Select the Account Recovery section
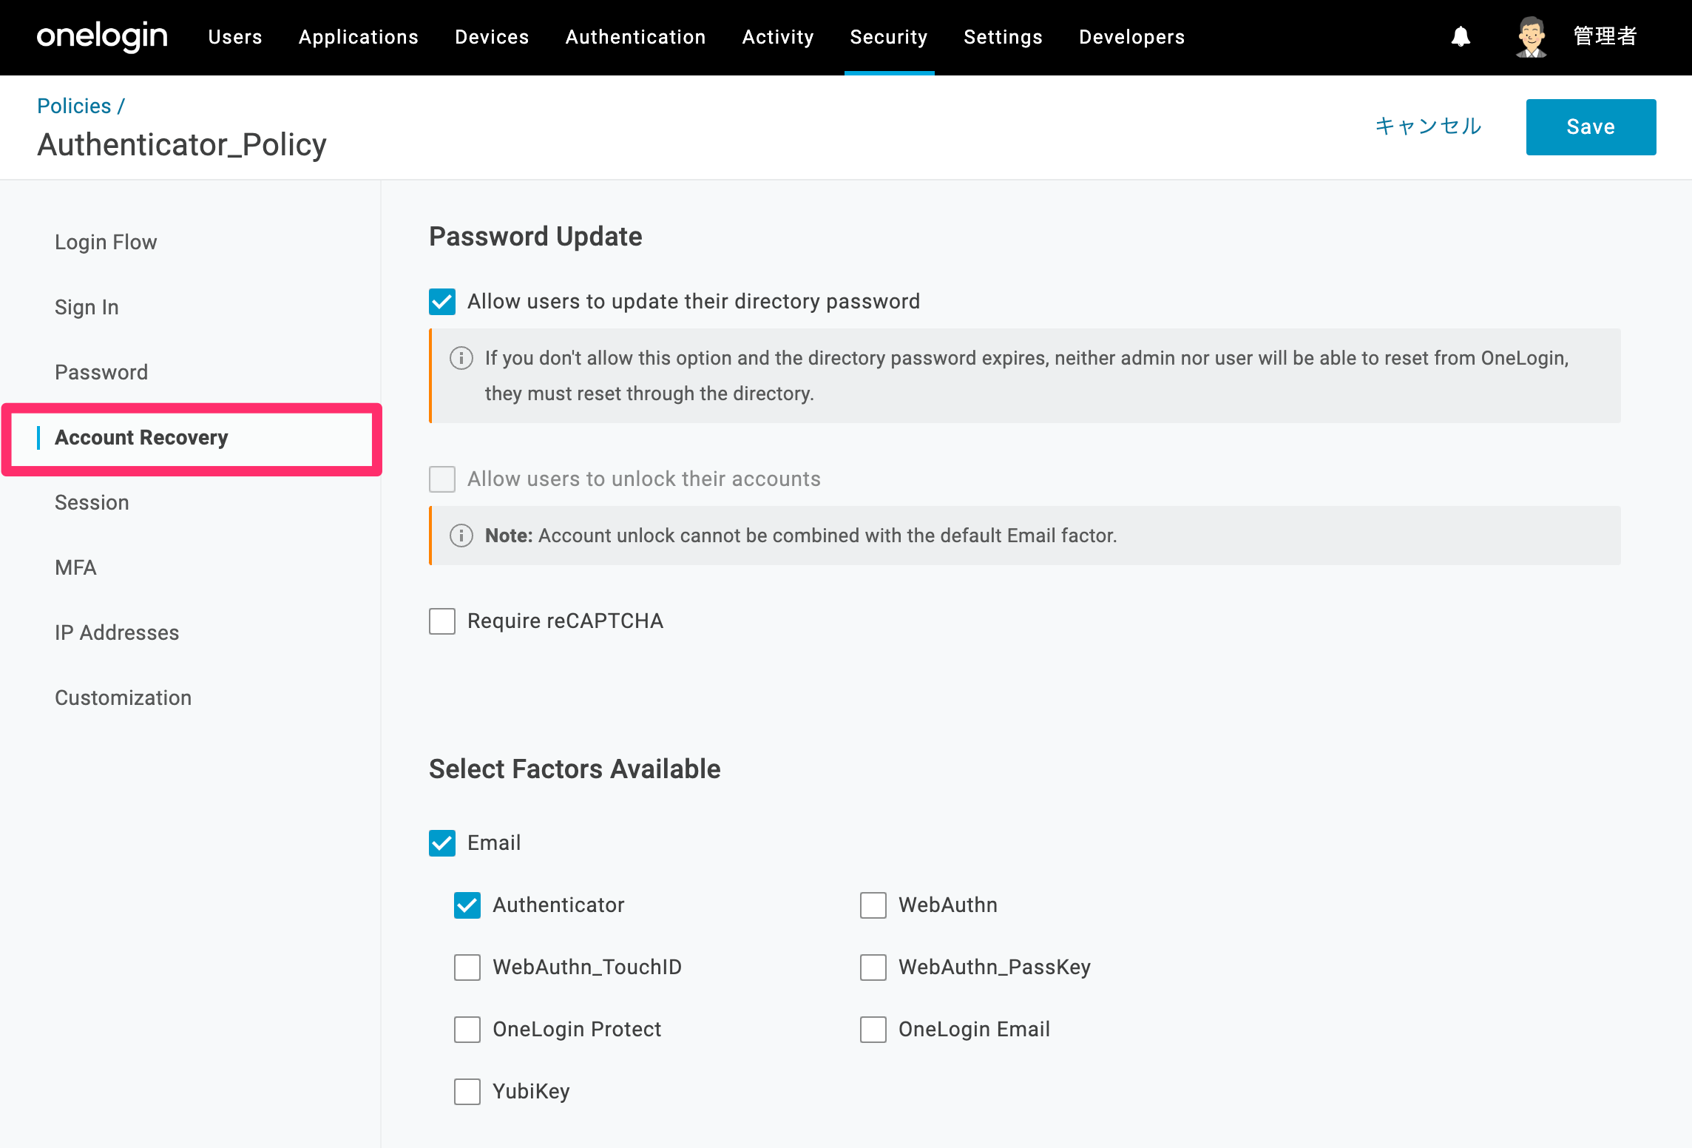 coord(141,438)
